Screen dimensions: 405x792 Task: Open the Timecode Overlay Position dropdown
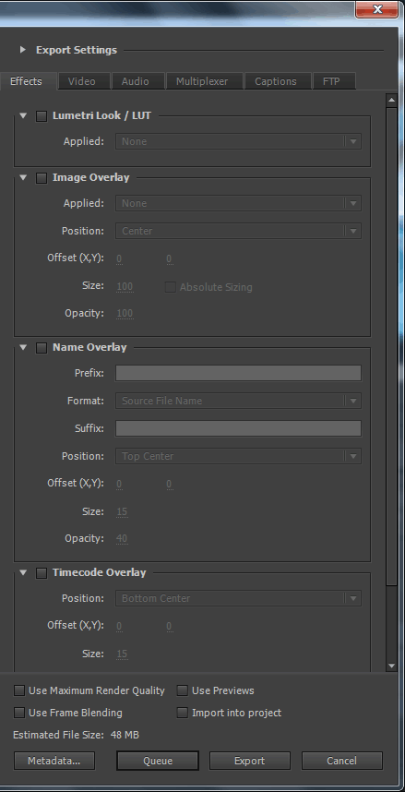point(238,598)
